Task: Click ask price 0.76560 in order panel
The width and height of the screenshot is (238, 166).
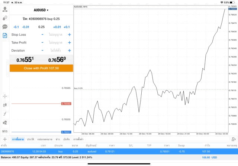Action: 57,59
